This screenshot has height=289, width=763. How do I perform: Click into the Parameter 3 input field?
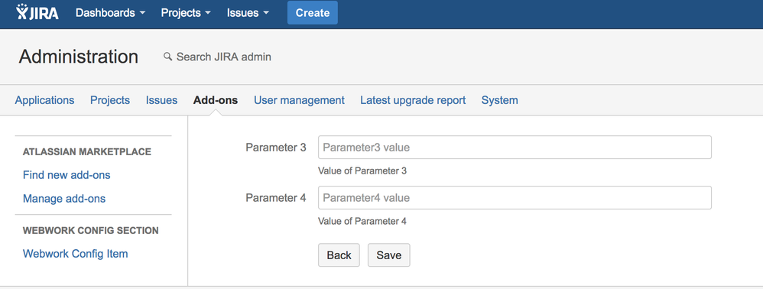tap(515, 148)
